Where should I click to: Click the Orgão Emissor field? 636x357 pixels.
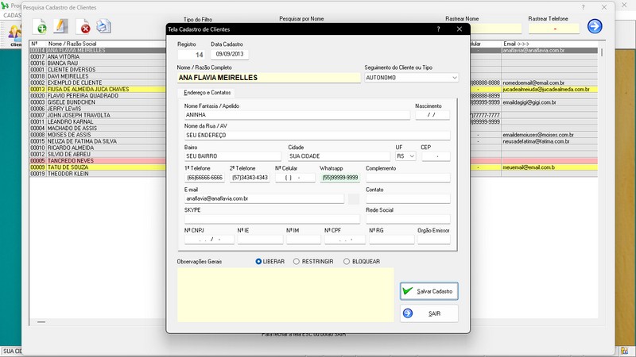pos(433,240)
